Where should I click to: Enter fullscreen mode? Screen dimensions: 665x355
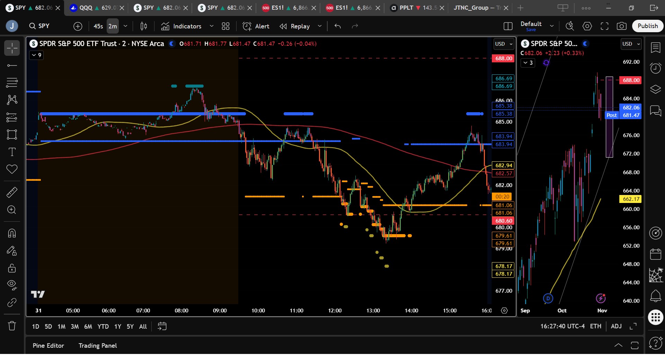click(x=604, y=26)
